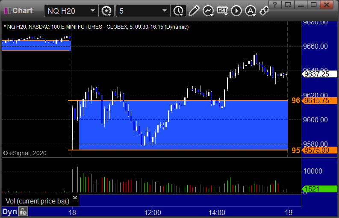
Task: Click the symbol settings gear icon
Action: click(106, 11)
